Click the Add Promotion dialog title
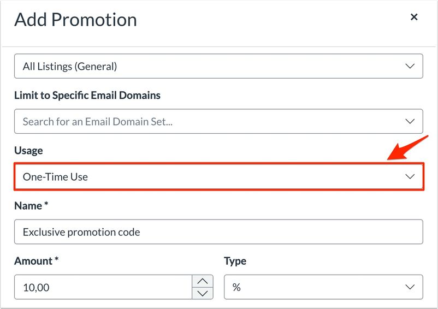Image resolution: width=438 pixels, height=309 pixels. coord(75,20)
